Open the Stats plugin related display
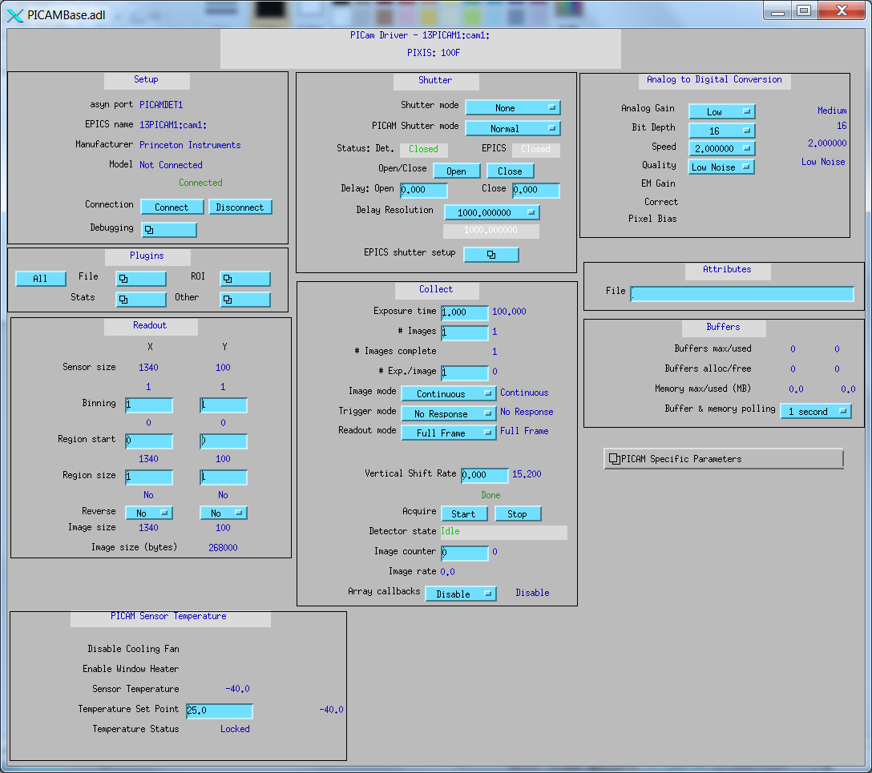The image size is (872, 773). pos(141,300)
